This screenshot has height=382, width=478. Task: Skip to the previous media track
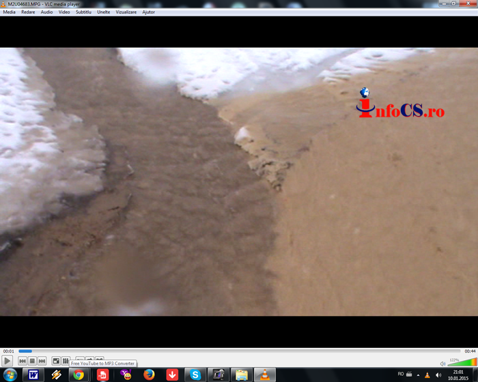pyautogui.click(x=23, y=361)
